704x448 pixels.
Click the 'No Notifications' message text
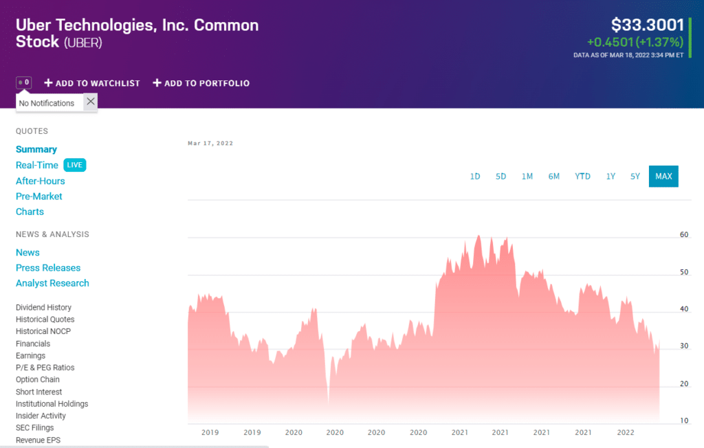[46, 103]
